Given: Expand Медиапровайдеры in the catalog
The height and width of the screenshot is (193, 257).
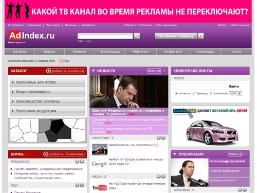Looking at the screenshot, I should pos(47,92).
